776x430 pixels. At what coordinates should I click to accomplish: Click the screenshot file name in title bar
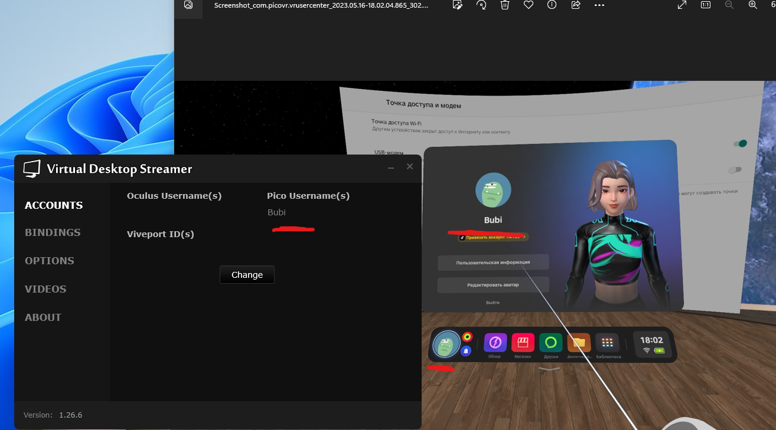[x=321, y=5]
